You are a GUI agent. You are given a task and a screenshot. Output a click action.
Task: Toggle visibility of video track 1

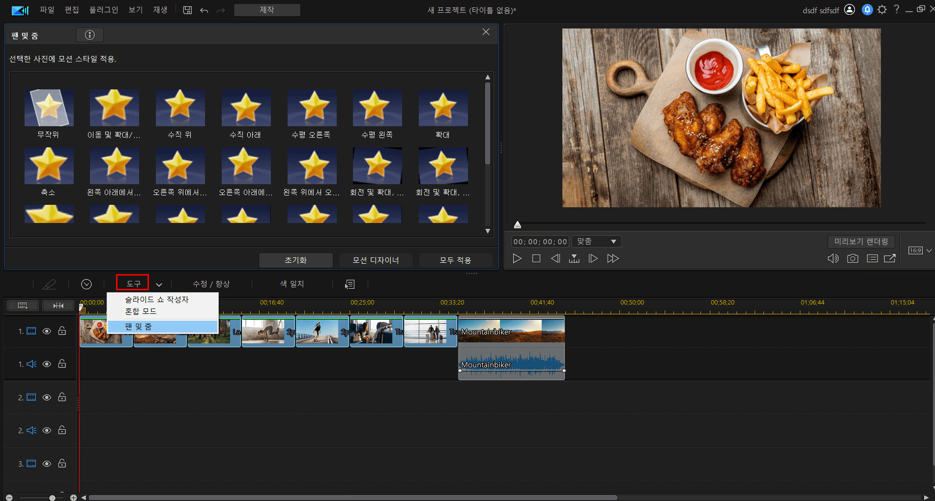point(47,331)
